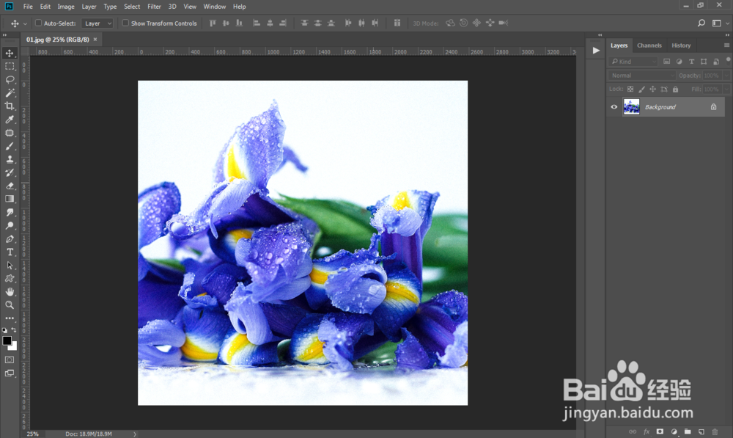Open the Auto-Select Layer dropdown
The image size is (733, 438).
tap(97, 23)
